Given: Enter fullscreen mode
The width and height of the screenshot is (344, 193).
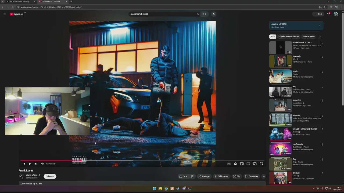Looking at the screenshot, I should (x=261, y=164).
